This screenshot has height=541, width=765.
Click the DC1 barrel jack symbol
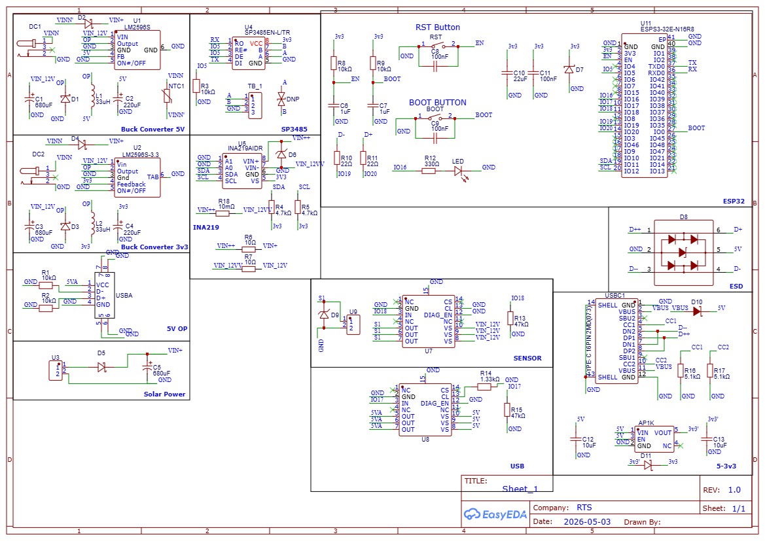35,49
